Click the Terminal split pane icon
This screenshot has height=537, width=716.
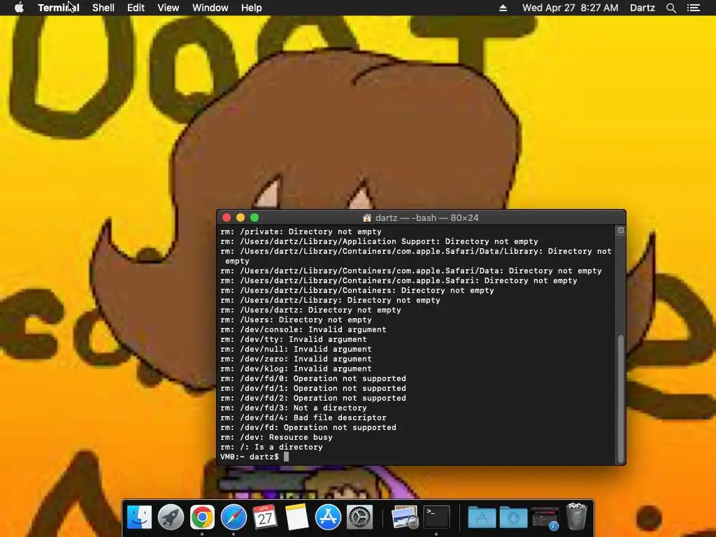point(621,231)
